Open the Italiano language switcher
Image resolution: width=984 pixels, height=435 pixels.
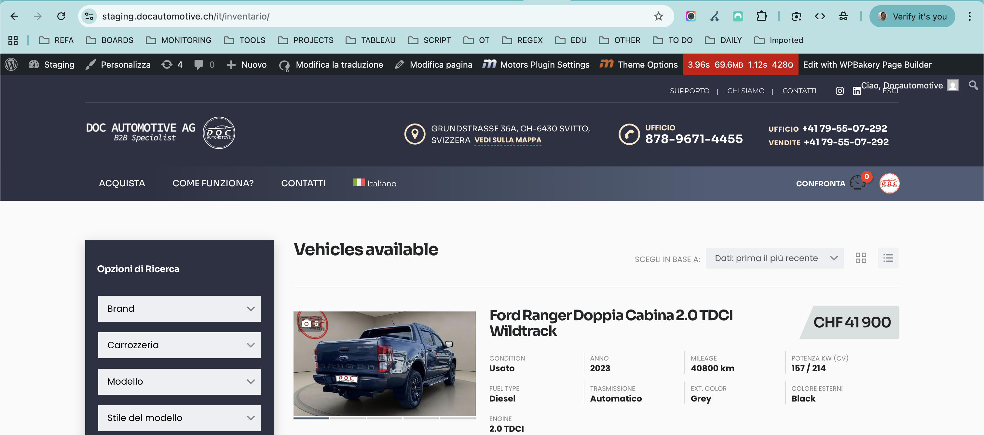pyautogui.click(x=374, y=183)
